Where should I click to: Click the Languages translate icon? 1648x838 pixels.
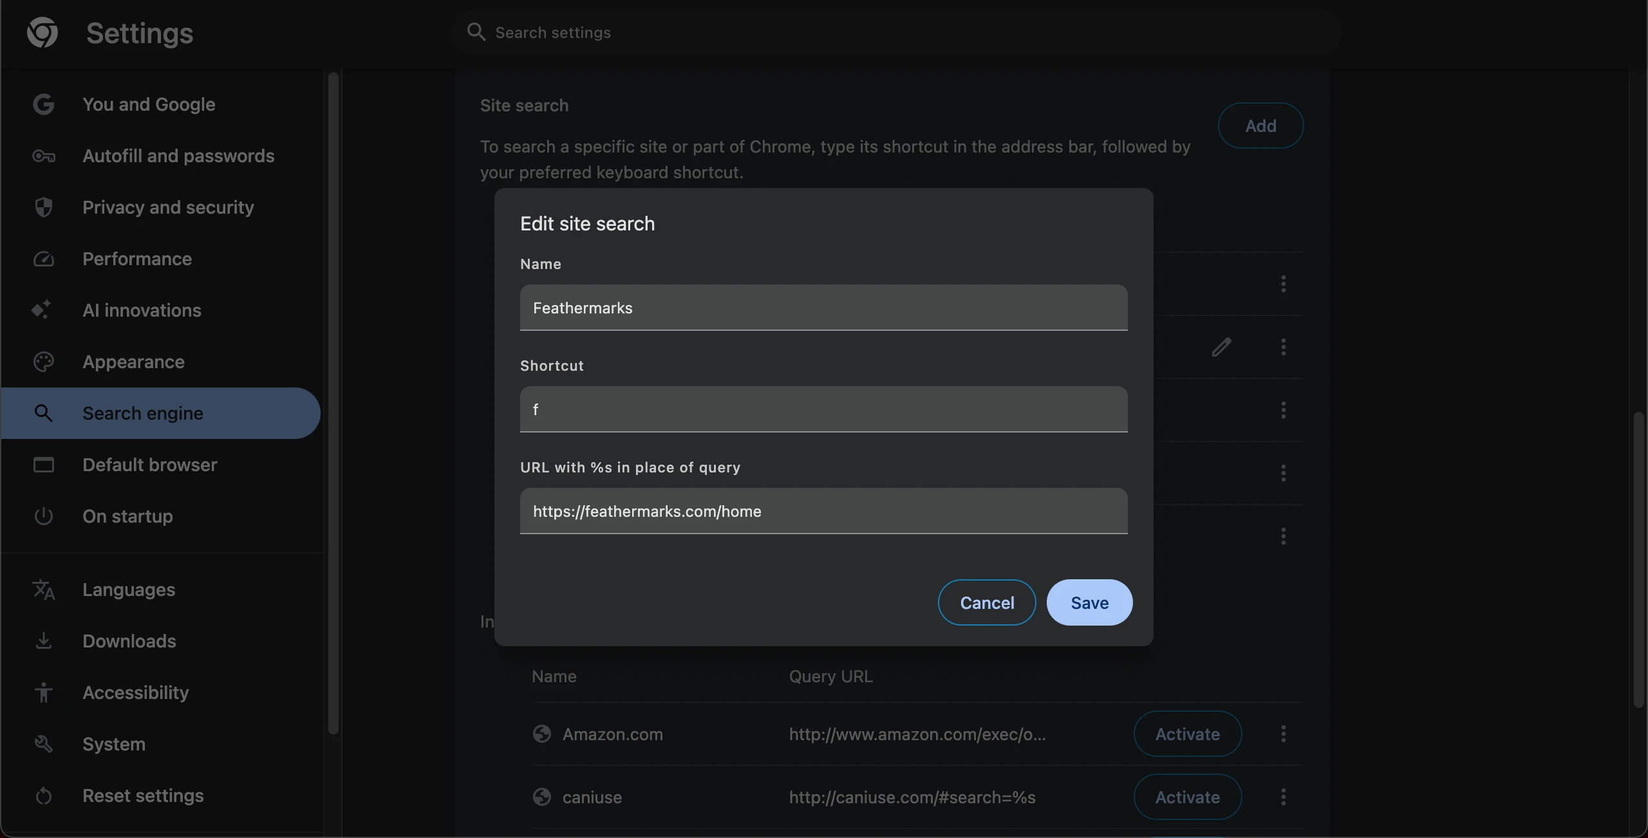click(43, 590)
